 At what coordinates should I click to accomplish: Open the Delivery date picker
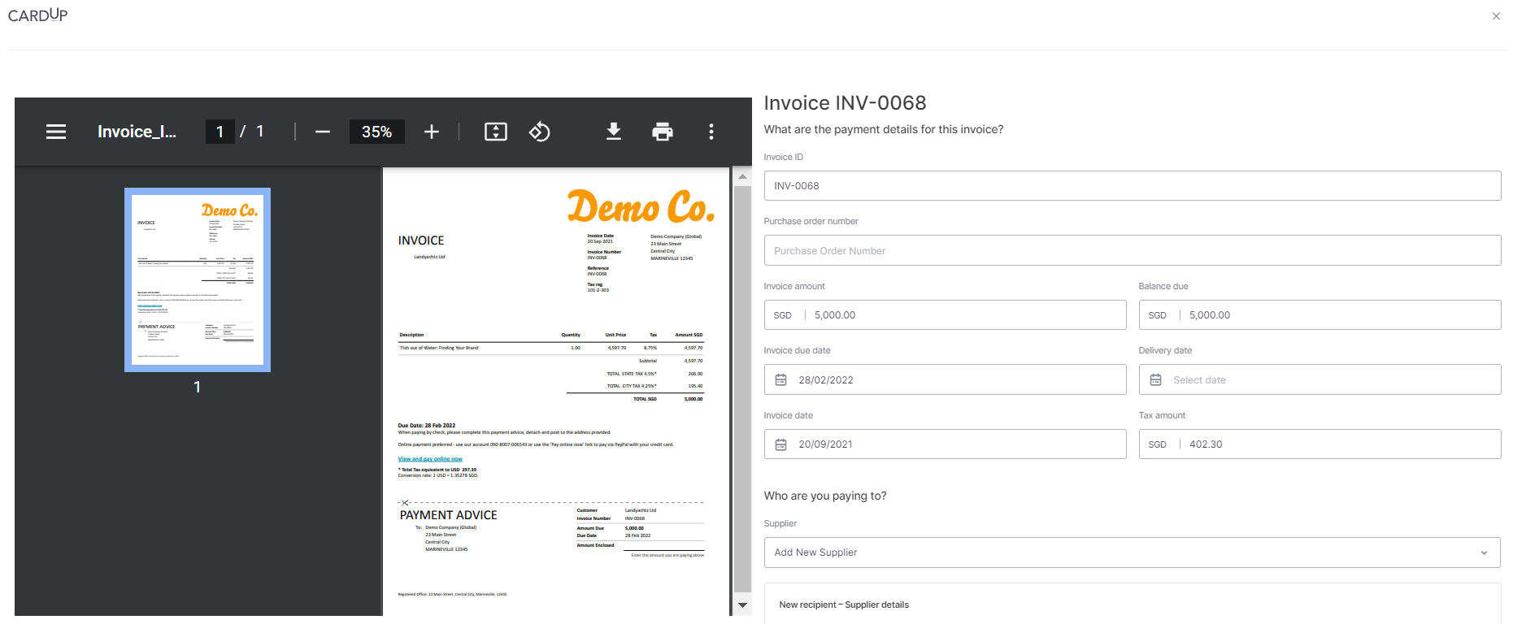[x=1319, y=380]
